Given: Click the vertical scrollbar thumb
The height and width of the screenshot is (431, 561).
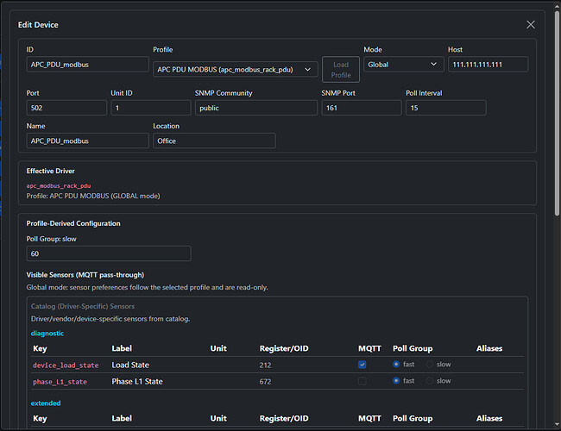Looking at the screenshot, I should click(557, 113).
